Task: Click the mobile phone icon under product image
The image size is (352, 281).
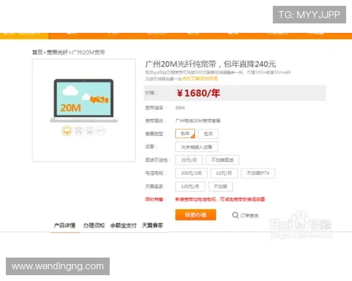Action: pyautogui.click(x=90, y=131)
